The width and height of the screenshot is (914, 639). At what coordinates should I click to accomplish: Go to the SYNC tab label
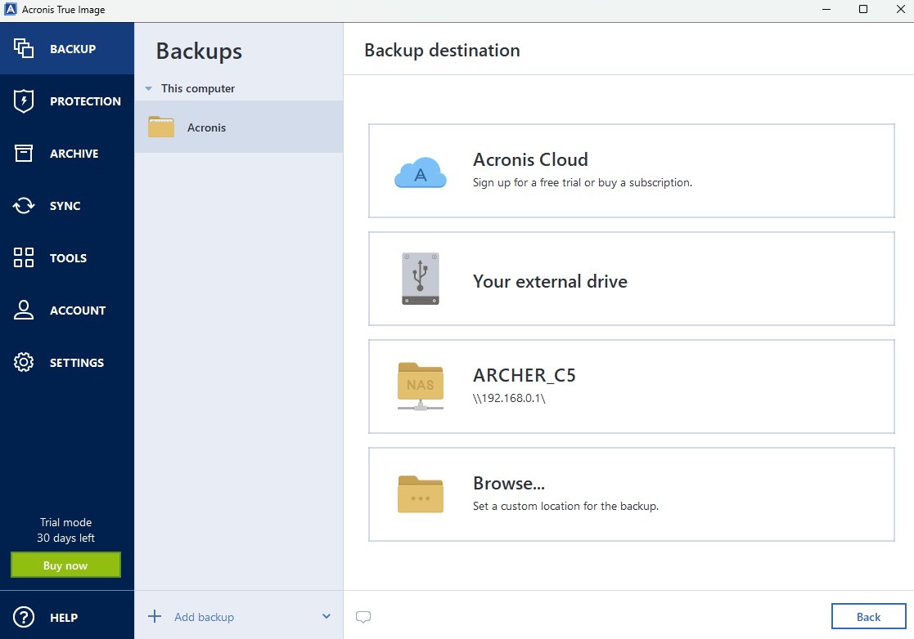point(65,206)
